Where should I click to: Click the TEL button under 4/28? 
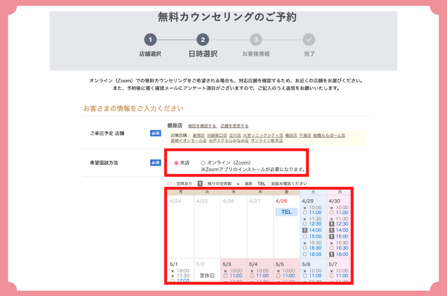pyautogui.click(x=286, y=212)
